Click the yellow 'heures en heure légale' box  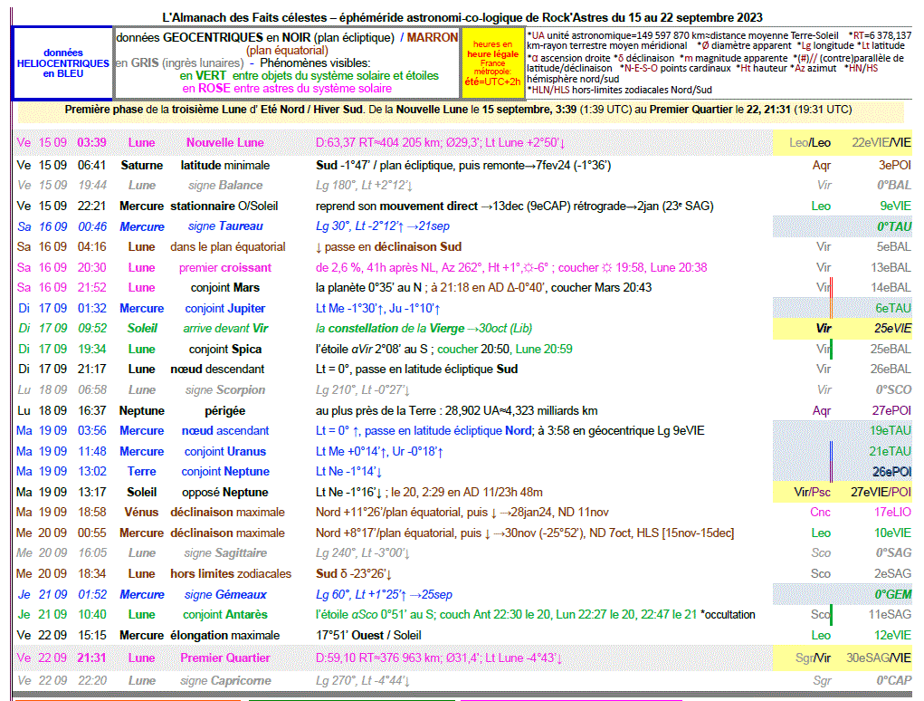492,63
